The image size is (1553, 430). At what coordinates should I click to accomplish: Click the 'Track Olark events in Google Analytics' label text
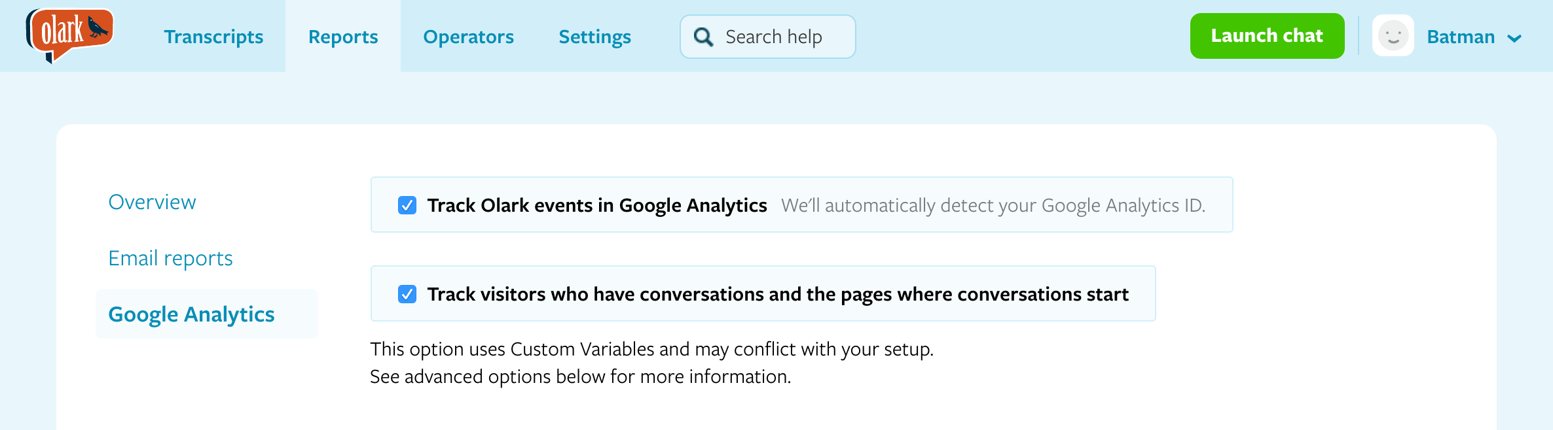tap(596, 205)
